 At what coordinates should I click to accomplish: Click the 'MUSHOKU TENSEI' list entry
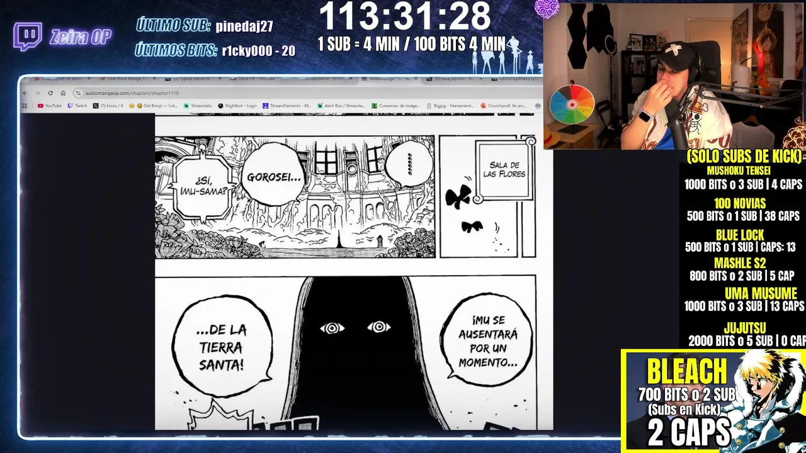[x=739, y=171]
